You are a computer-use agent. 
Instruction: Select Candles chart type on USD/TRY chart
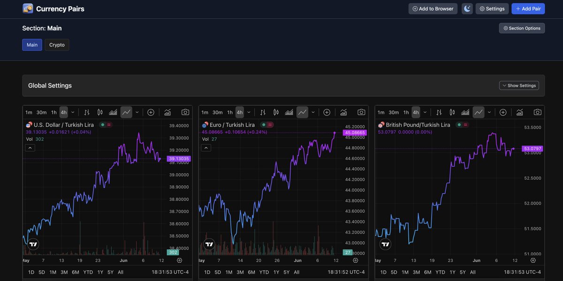100,112
